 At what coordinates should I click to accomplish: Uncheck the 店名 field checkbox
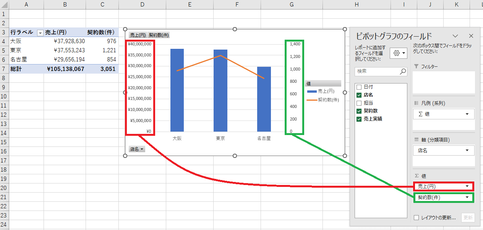coord(359,95)
